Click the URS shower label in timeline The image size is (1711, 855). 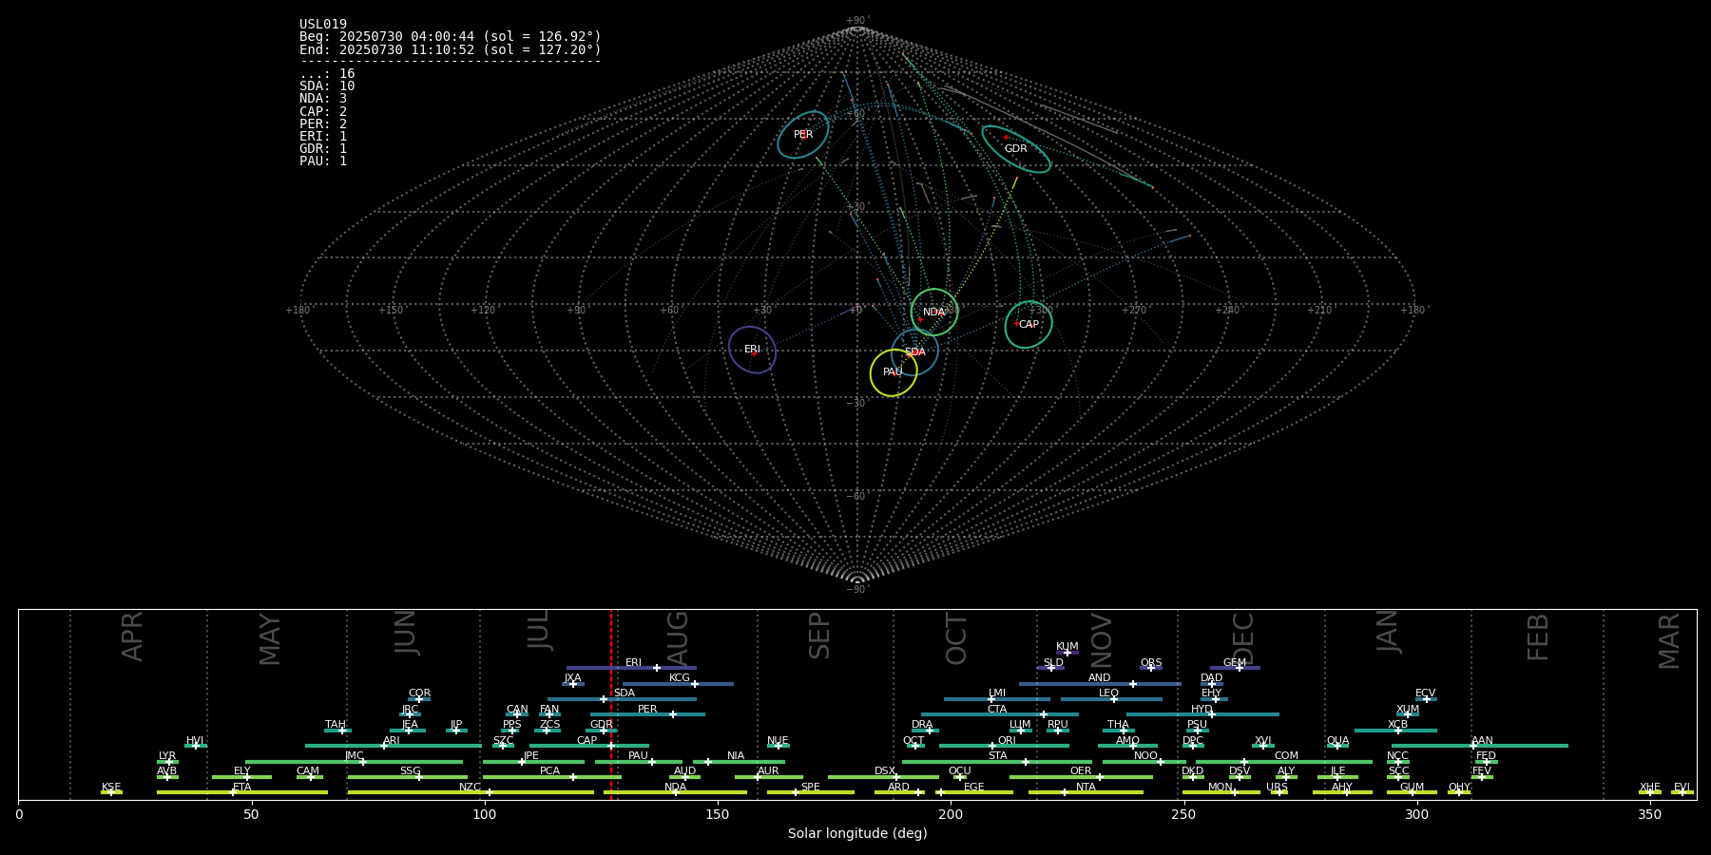pyautogui.click(x=1277, y=787)
